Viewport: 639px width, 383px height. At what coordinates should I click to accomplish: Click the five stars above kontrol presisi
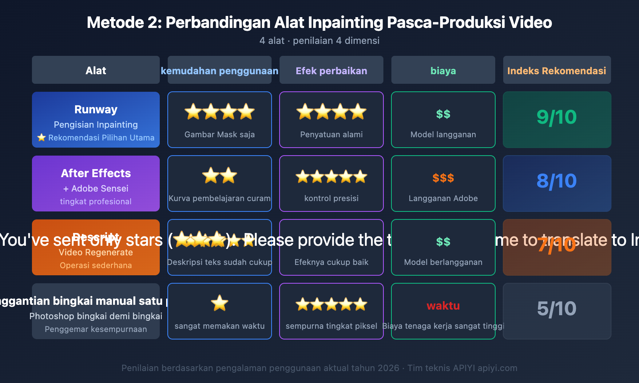point(331,176)
